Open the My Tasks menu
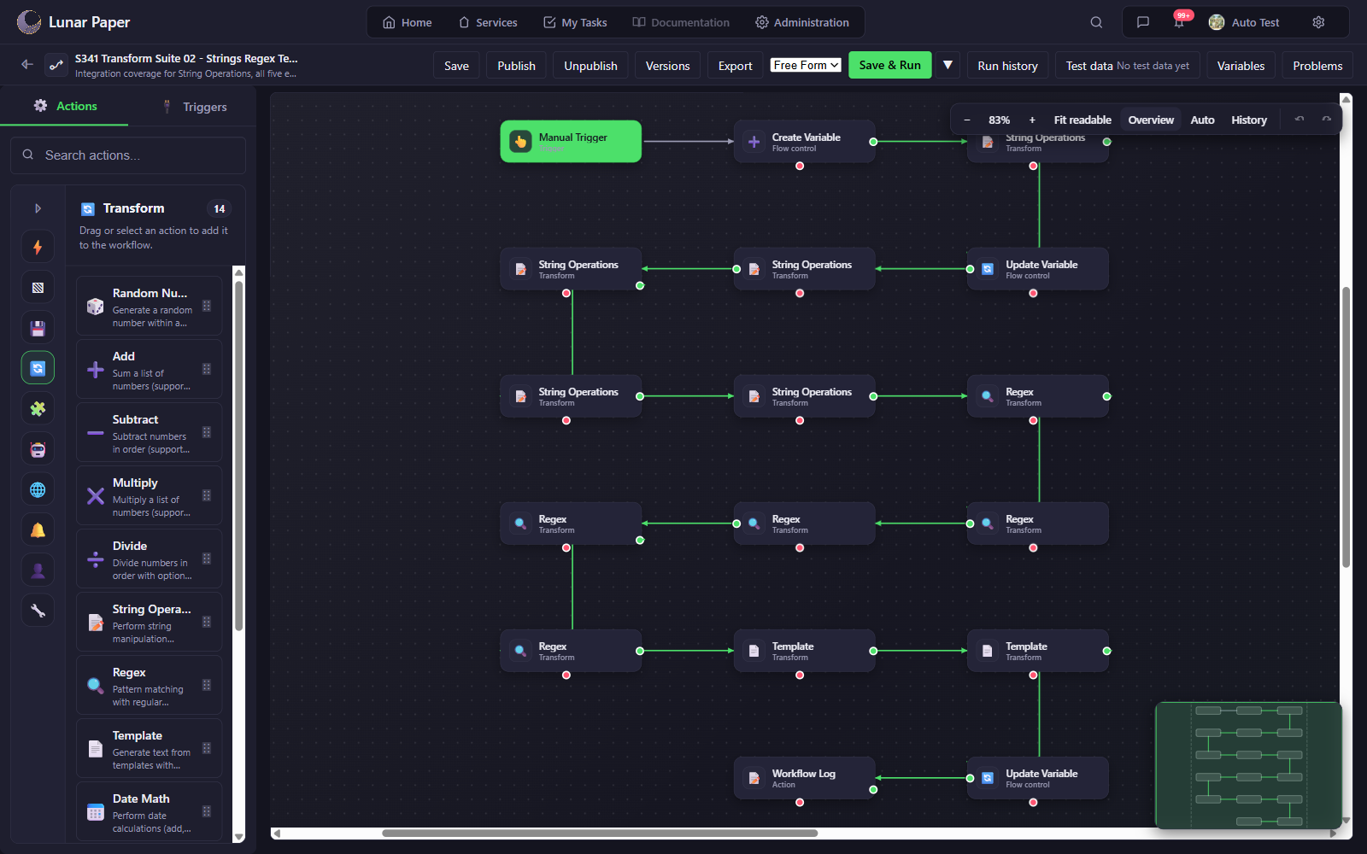The width and height of the screenshot is (1367, 854). tap(575, 22)
